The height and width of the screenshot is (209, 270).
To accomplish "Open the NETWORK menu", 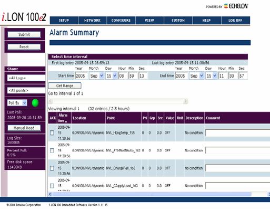I will click(x=93, y=21).
